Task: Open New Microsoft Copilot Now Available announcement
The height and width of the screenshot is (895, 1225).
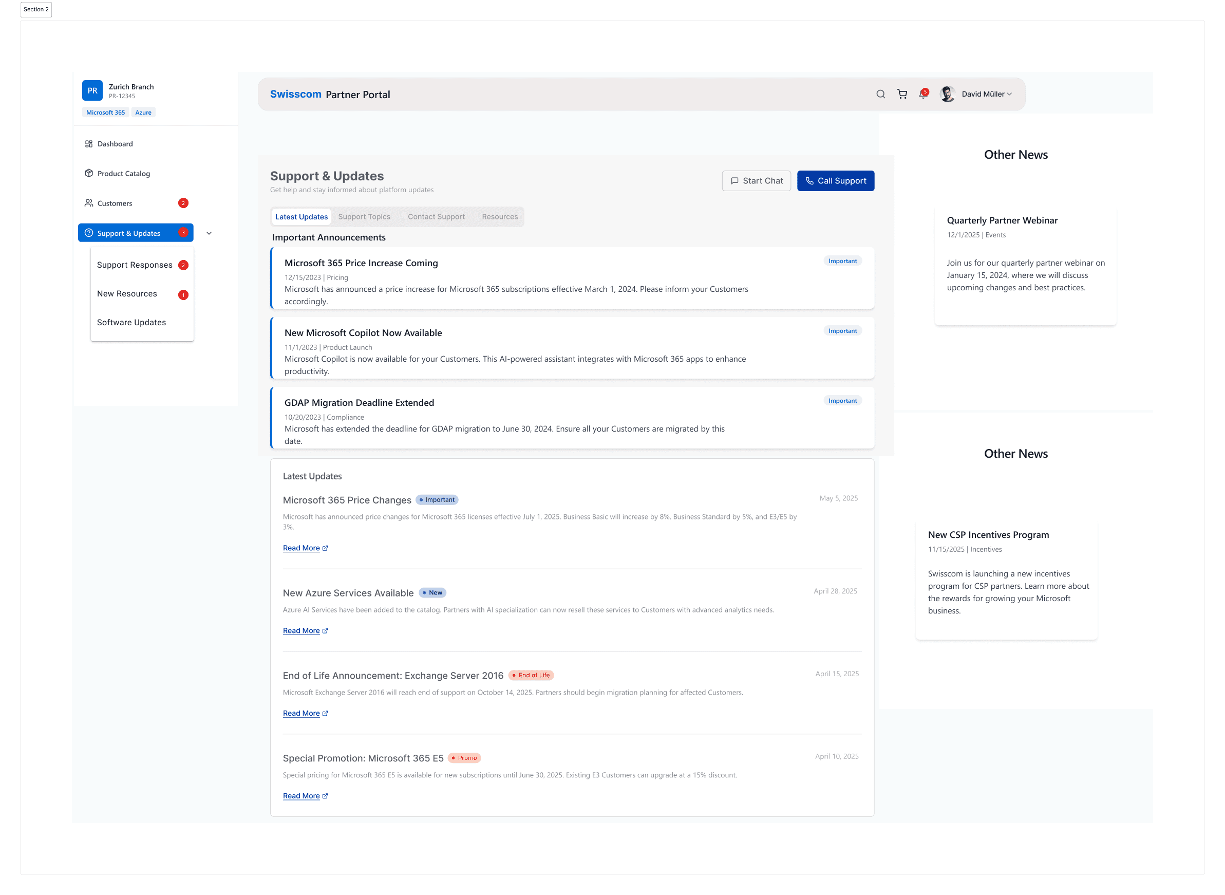Action: tap(572, 348)
